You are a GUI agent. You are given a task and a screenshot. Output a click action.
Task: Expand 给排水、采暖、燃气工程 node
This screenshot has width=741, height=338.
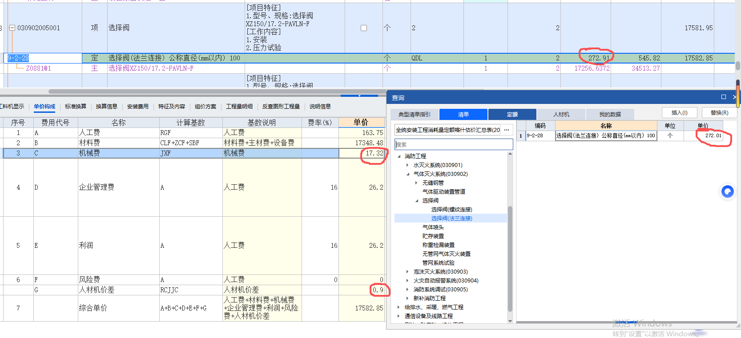pyautogui.click(x=399, y=307)
